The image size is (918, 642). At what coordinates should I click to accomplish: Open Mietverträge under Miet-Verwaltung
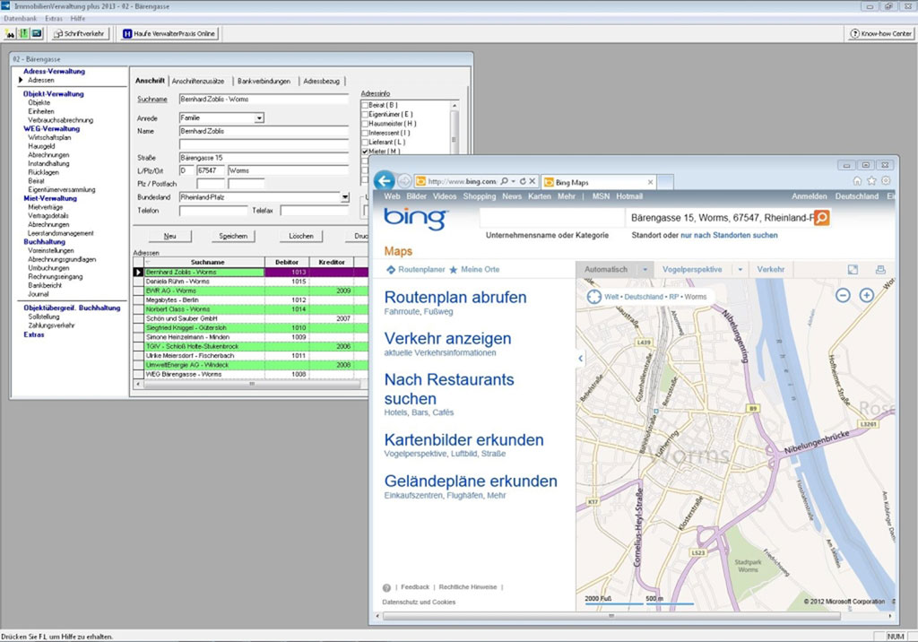click(45, 207)
